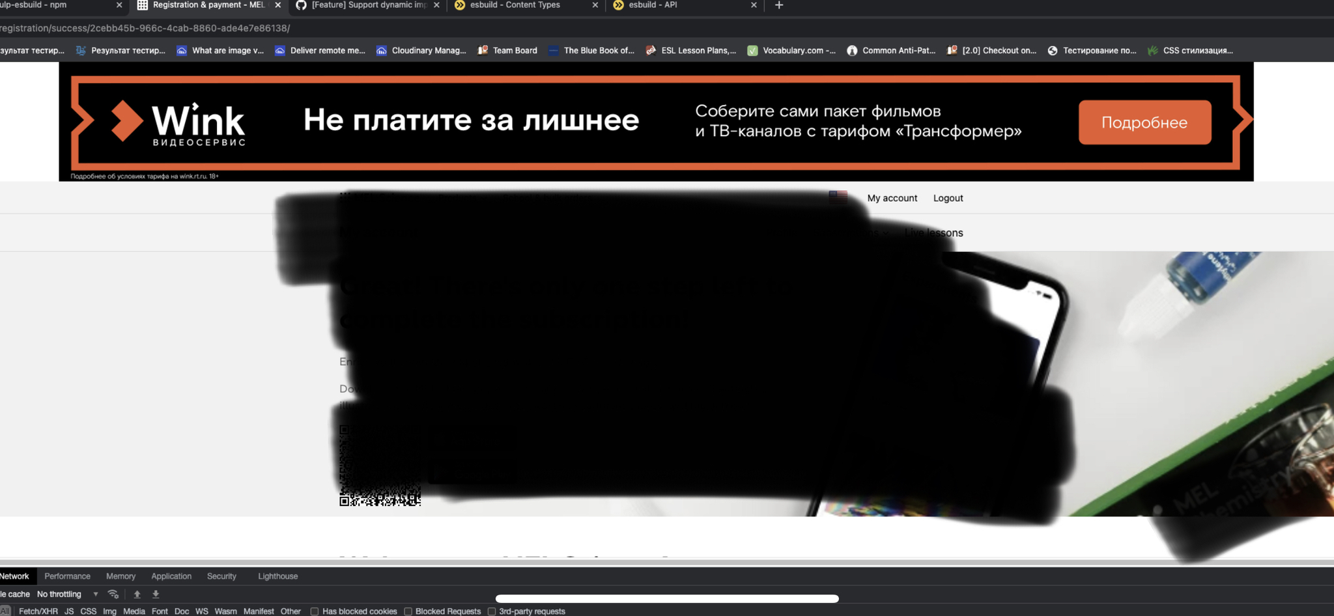Open the 'Тестирование по...' bookmark
1334x616 pixels.
point(1092,50)
